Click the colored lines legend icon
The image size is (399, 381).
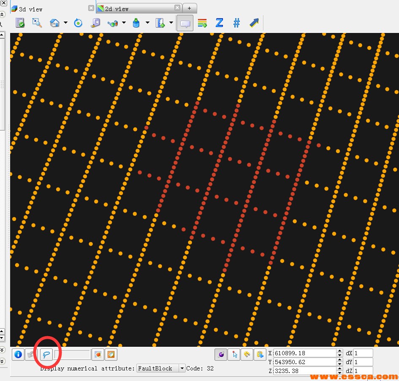[x=202, y=23]
